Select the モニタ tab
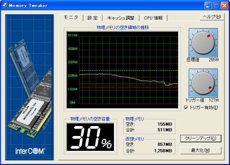The image size is (230, 165). pyautogui.click(x=71, y=18)
